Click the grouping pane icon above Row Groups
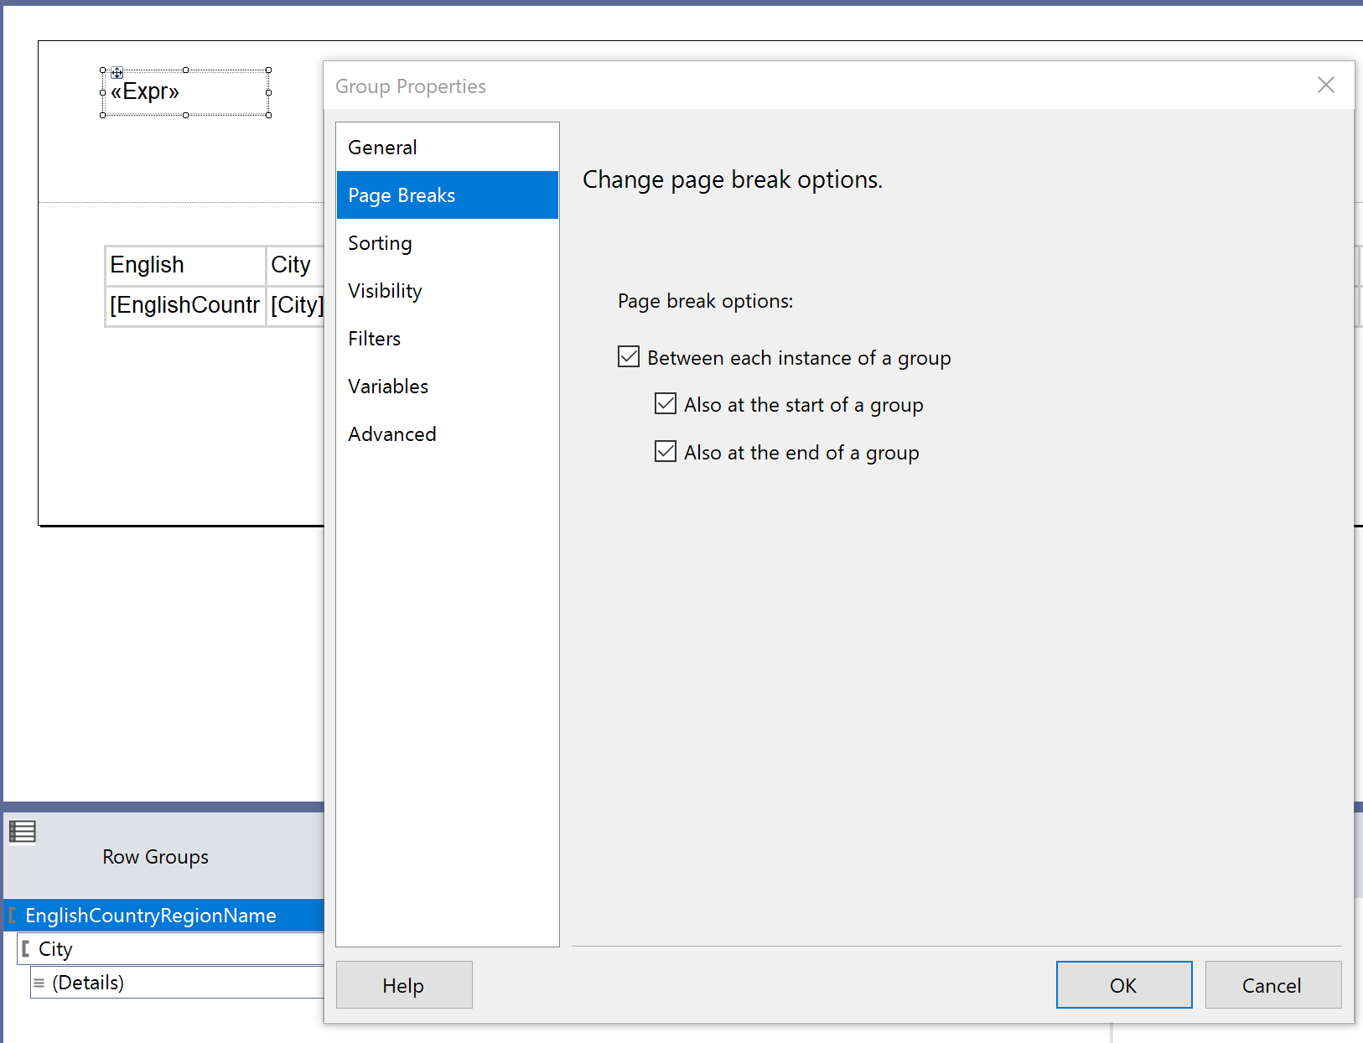The height and width of the screenshot is (1043, 1363). click(x=23, y=832)
